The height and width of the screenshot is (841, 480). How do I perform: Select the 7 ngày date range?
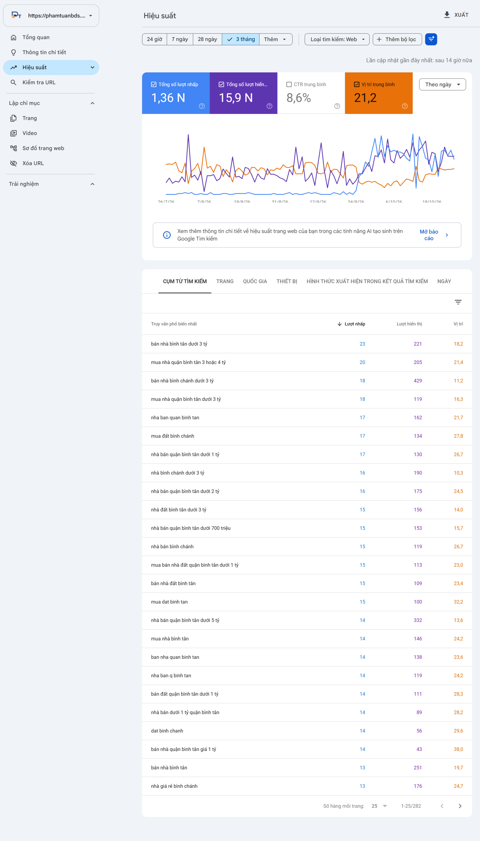point(180,39)
